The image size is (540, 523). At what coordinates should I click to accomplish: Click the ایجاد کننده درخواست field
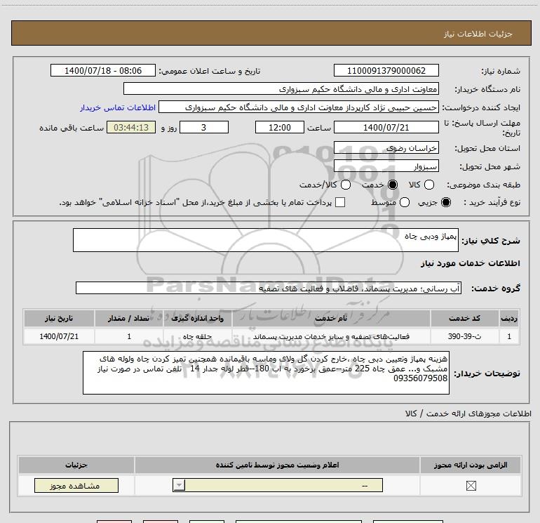299,107
